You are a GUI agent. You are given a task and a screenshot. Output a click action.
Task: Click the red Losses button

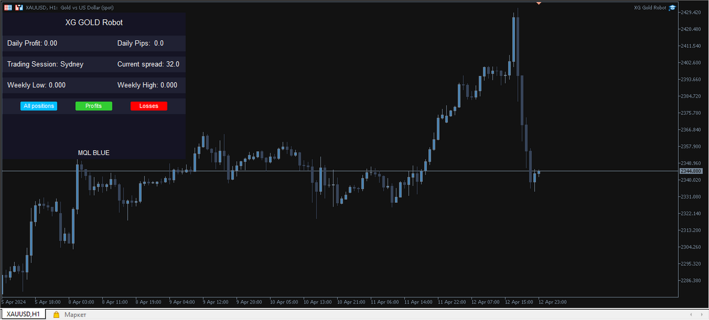point(149,106)
